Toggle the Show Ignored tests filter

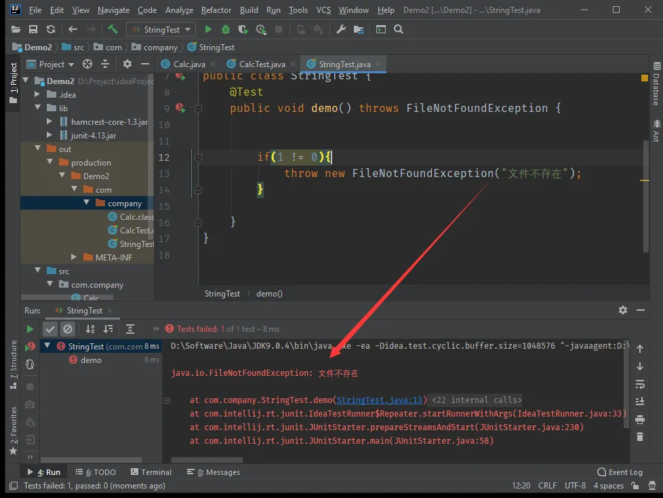pyautogui.click(x=68, y=329)
